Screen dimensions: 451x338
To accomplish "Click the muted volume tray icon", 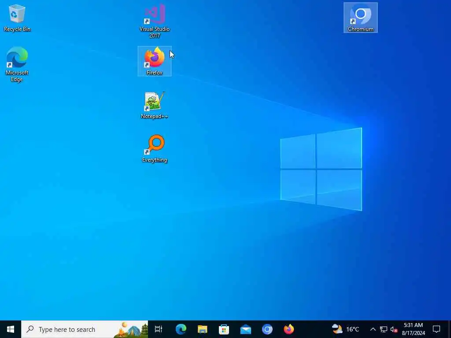I will pos(394,329).
